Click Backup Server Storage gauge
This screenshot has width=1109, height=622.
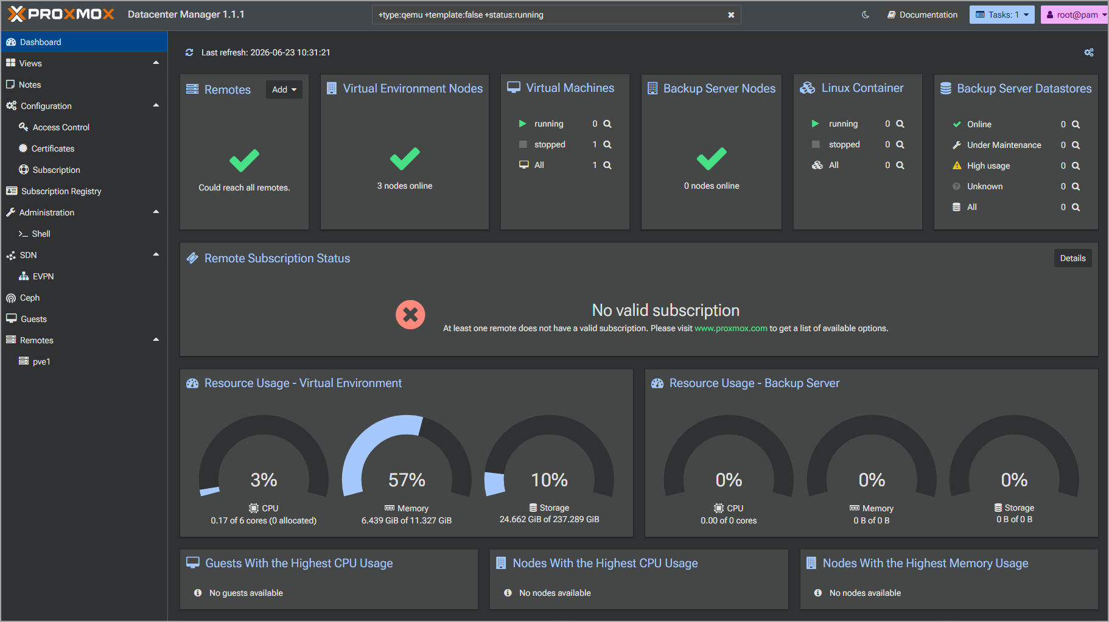[1014, 456]
